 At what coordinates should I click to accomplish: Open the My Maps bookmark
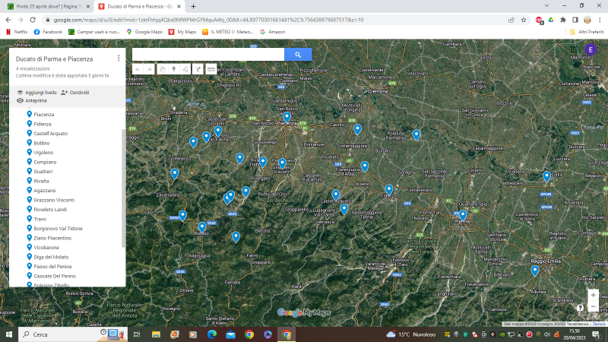pyautogui.click(x=187, y=32)
